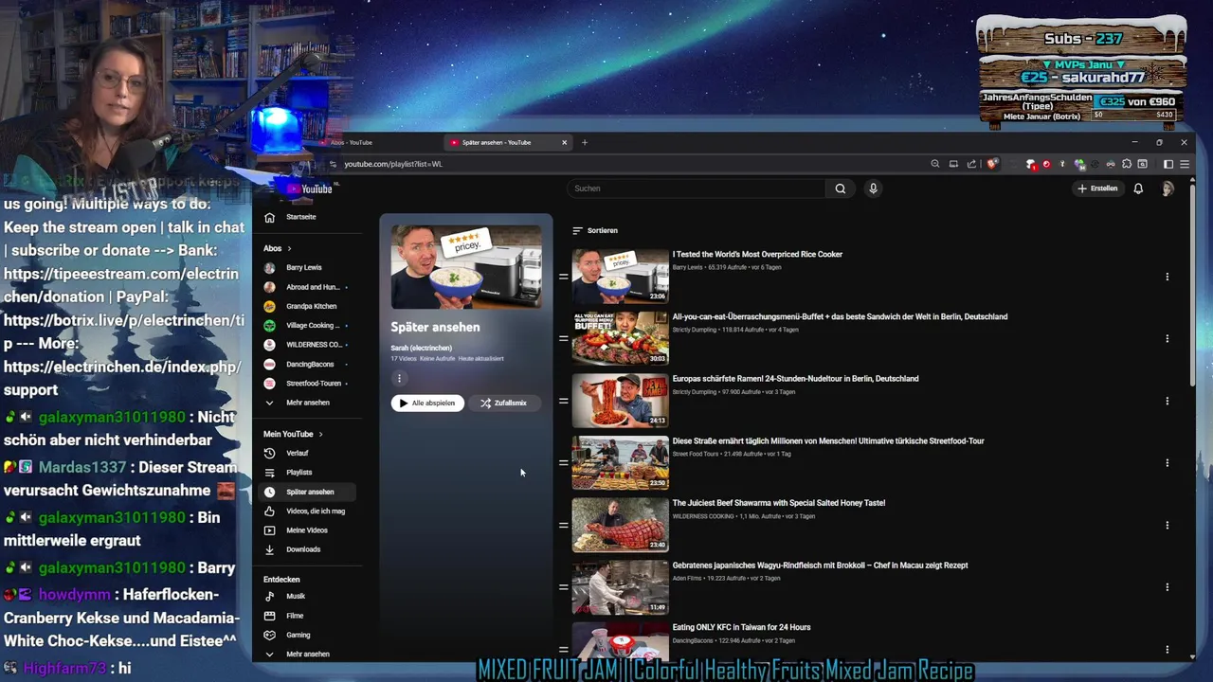The width and height of the screenshot is (1213, 682).
Task: Close the Später ansehen browser tab
Action: pyautogui.click(x=564, y=143)
